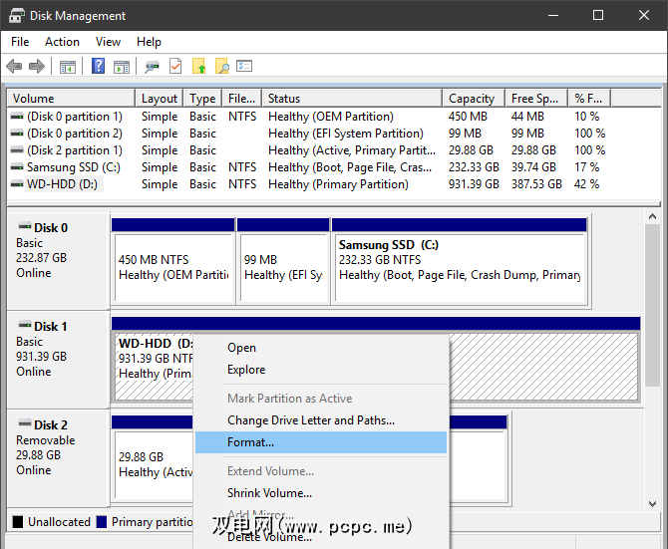Sort the list by Capacity column header
Viewport: 668px width, 549px height.
472,99
